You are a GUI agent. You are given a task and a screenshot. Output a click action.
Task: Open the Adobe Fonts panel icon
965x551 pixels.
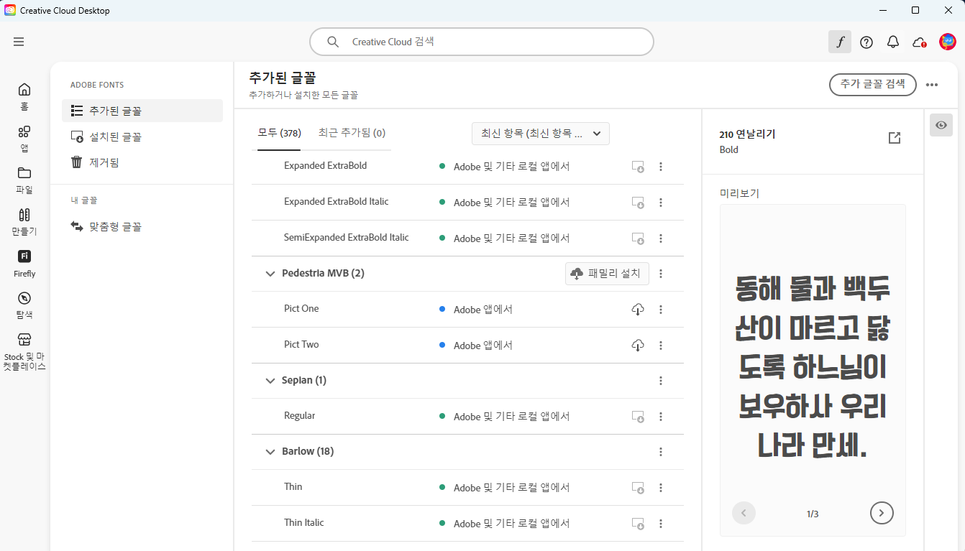[839, 42]
